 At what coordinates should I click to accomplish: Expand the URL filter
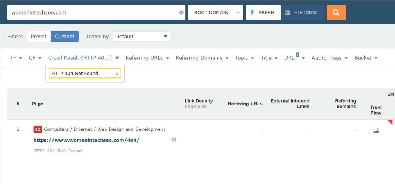click(x=294, y=58)
